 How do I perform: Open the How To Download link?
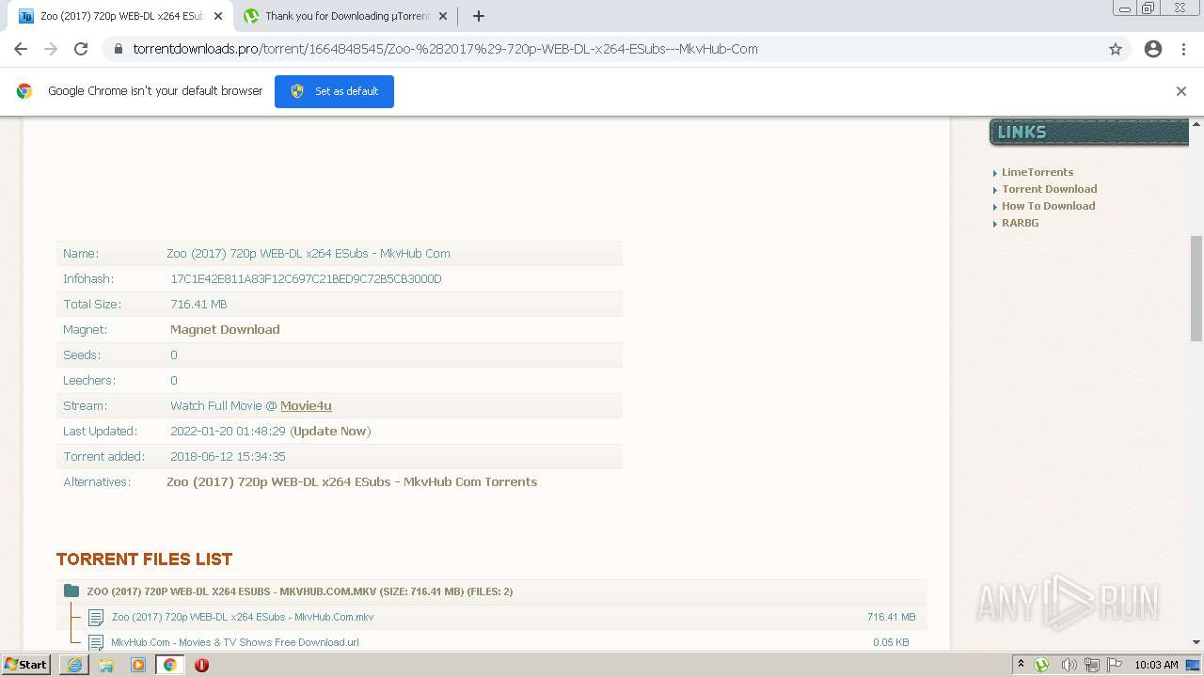point(1048,206)
